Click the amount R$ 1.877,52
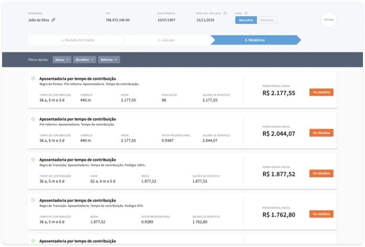 [279, 174]
